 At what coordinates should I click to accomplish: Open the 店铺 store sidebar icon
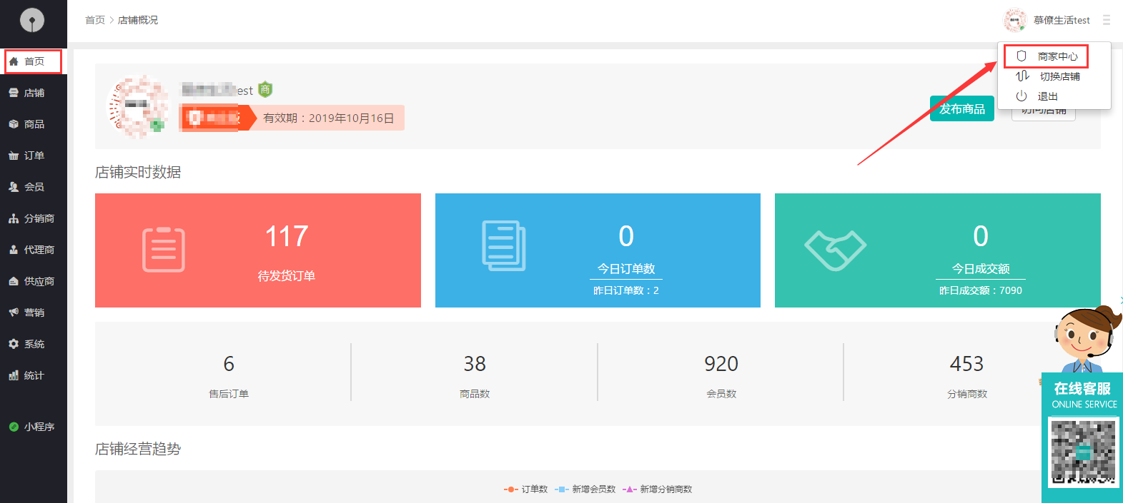pyautogui.click(x=14, y=93)
